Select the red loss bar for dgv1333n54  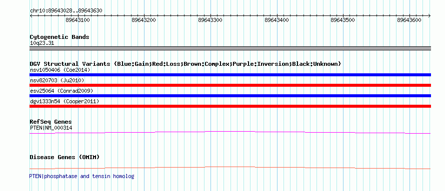click(x=230, y=106)
